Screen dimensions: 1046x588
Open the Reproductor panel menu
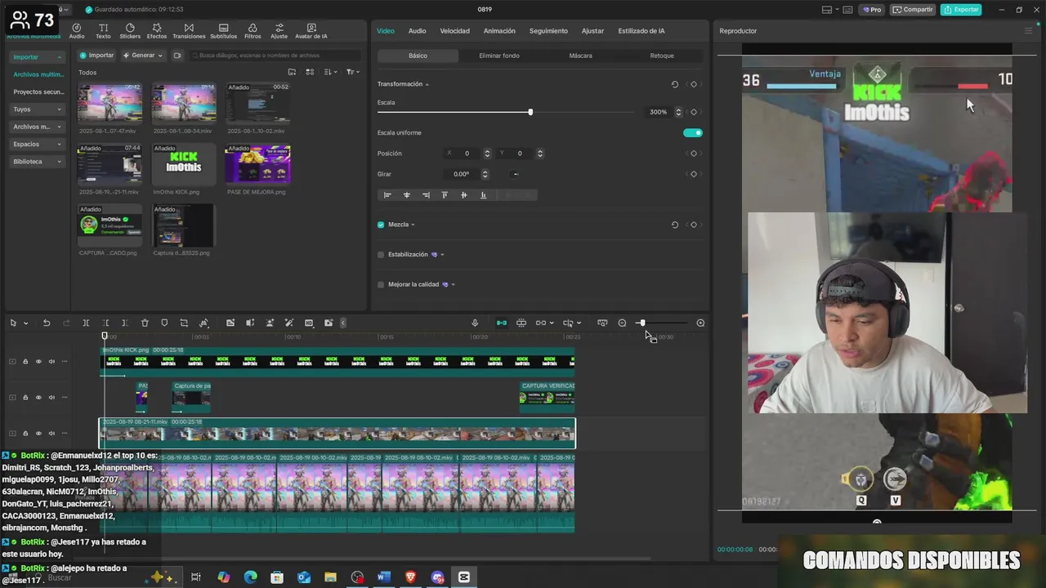pyautogui.click(x=1028, y=31)
